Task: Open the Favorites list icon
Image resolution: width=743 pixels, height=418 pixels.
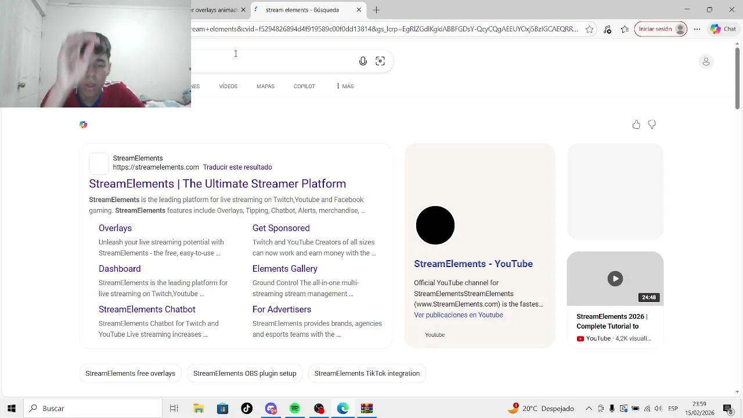Action: pos(625,29)
